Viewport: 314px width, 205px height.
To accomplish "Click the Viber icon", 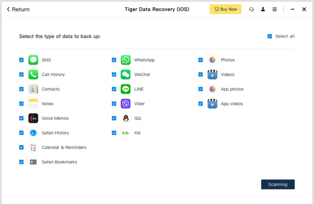I will (x=125, y=104).
